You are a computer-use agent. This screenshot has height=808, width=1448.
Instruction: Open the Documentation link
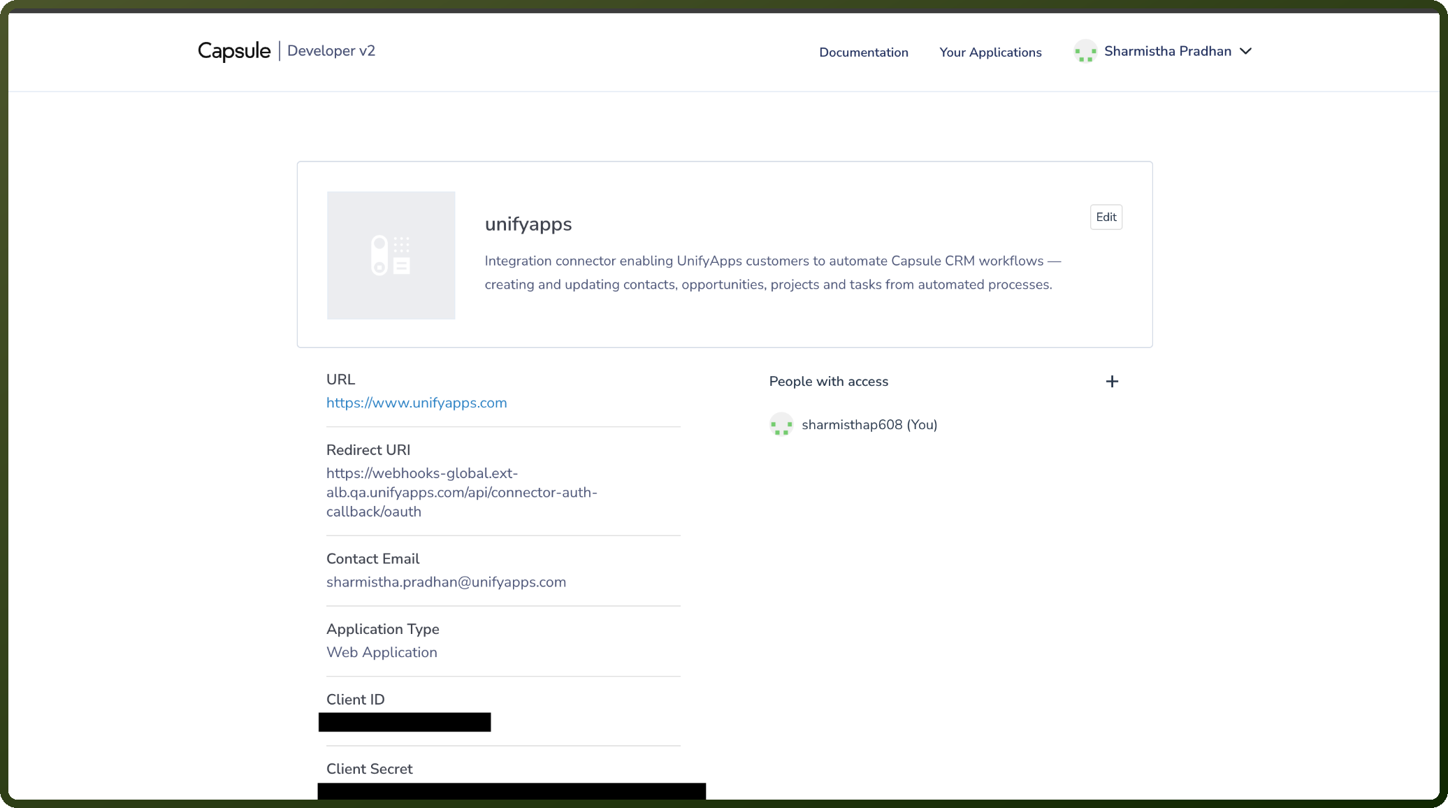pos(863,52)
